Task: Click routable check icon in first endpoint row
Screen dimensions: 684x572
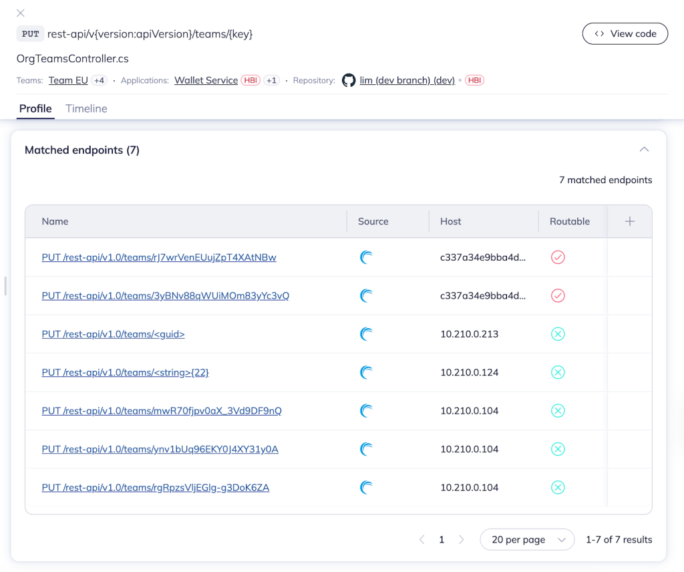Action: pyautogui.click(x=558, y=257)
